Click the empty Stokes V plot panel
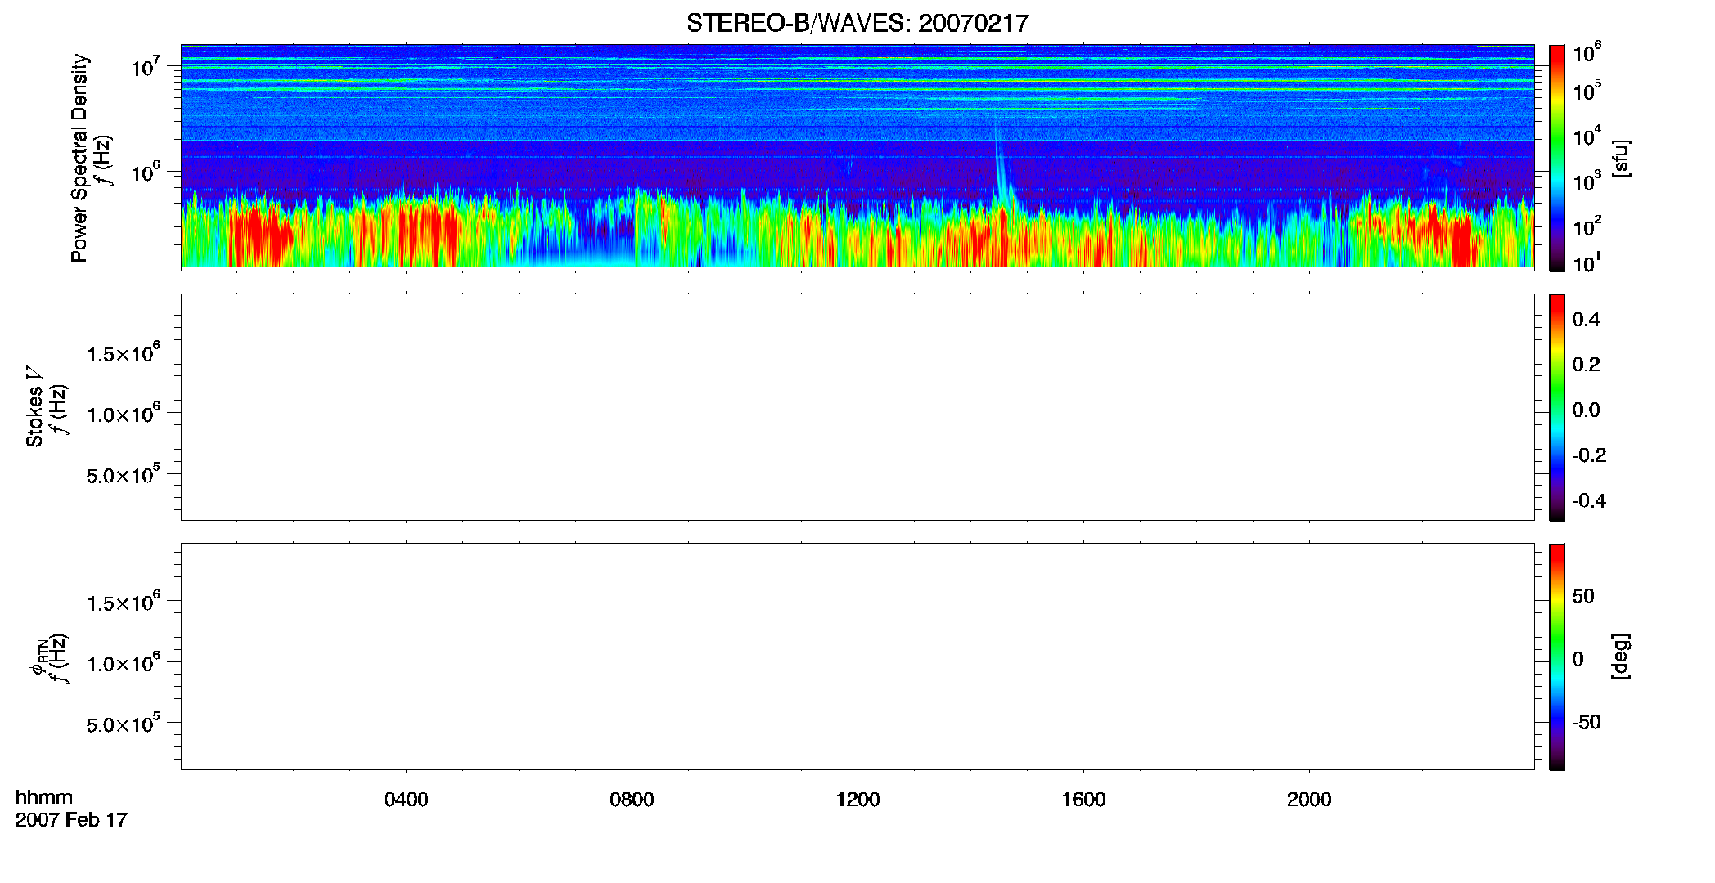The height and width of the screenshot is (883, 1715). click(x=857, y=407)
